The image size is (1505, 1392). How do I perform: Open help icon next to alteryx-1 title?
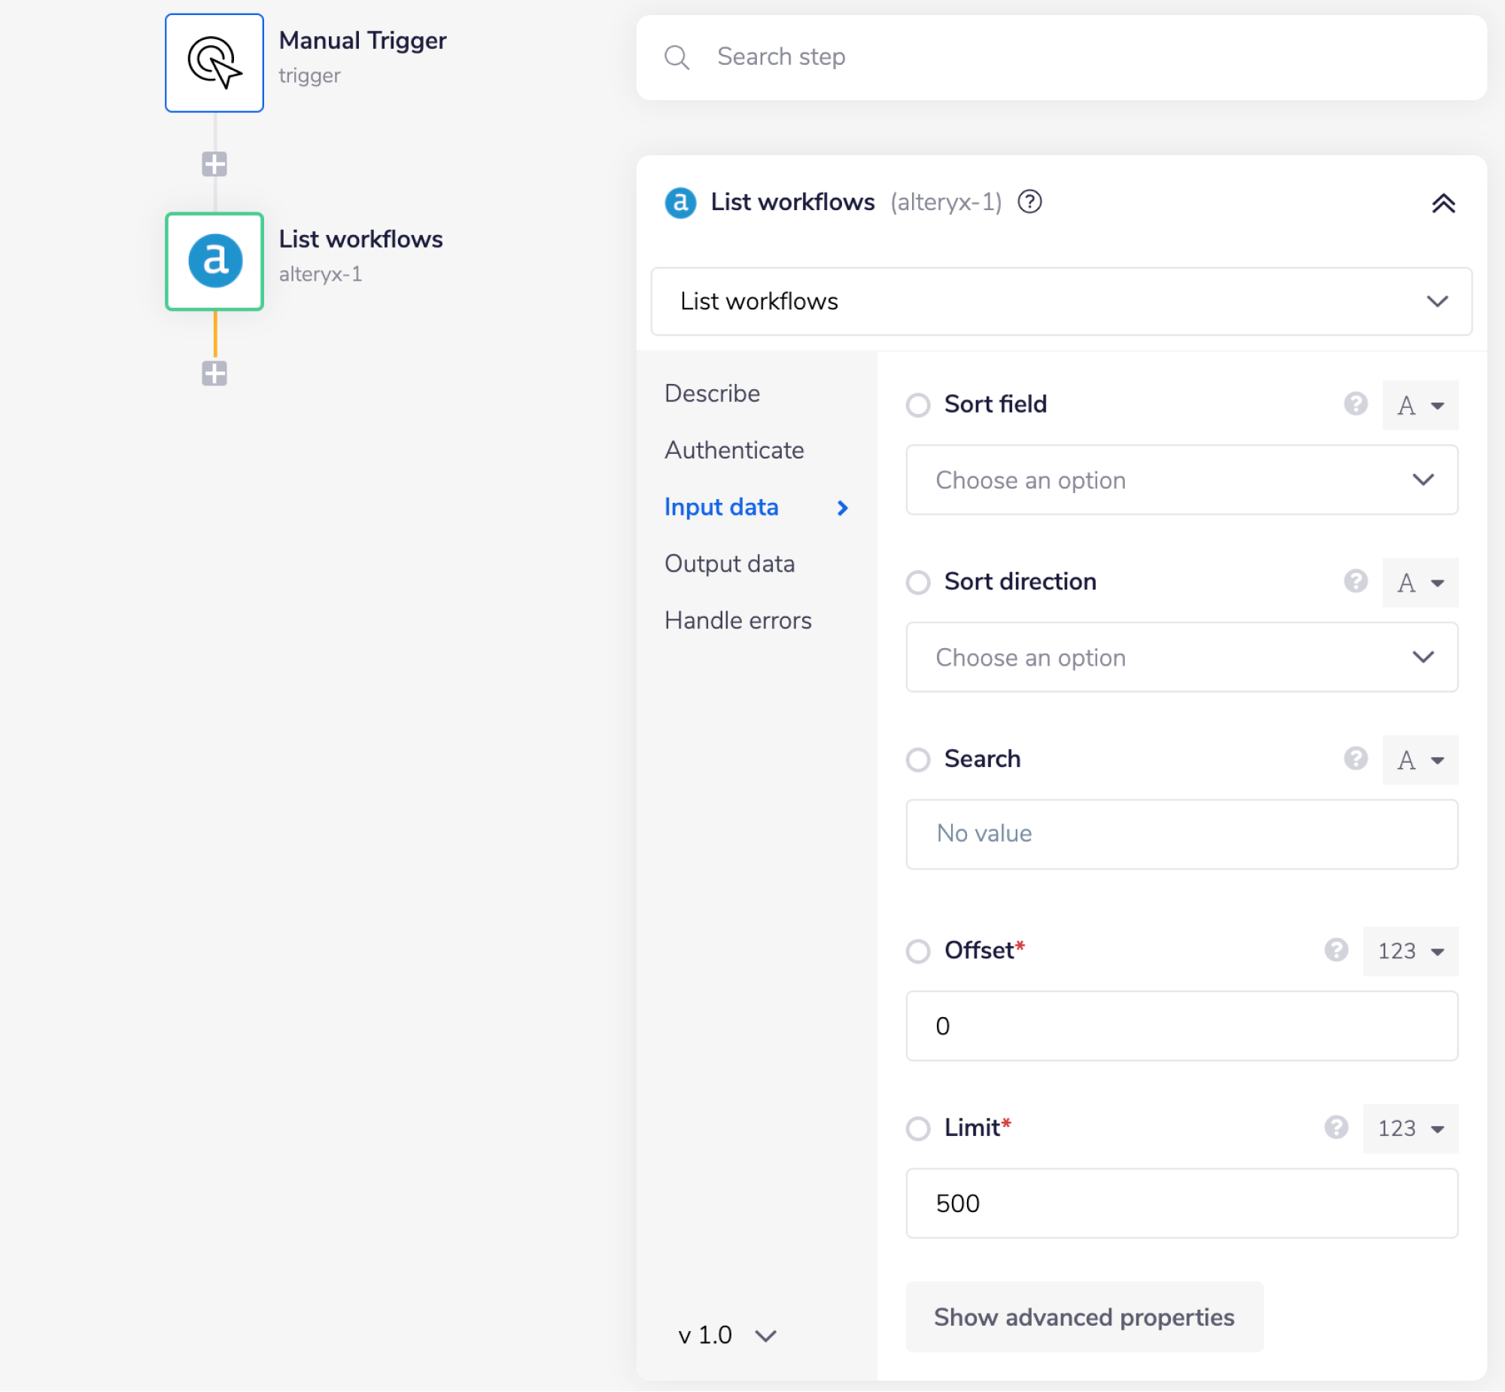coord(1029,202)
